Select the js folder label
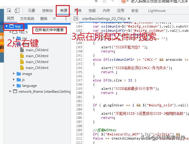The width and height of the screenshot is (189, 144). (23, 80)
